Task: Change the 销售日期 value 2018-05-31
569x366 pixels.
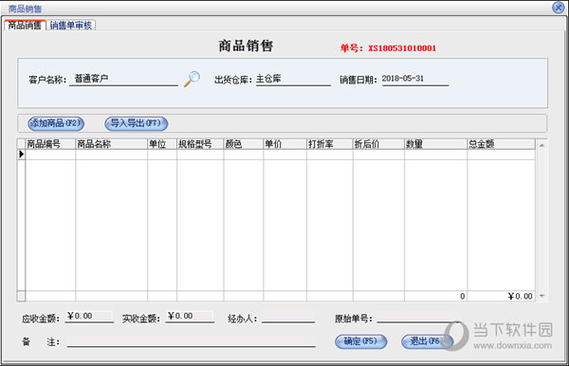Action: pos(415,79)
